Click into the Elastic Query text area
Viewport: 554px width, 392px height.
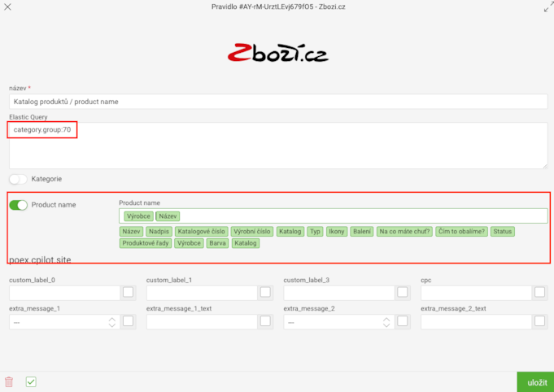[x=278, y=146]
